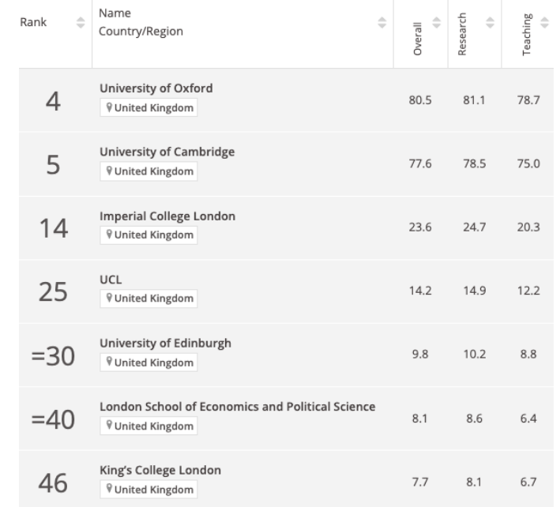Click location pin icon under Oxford
This screenshot has height=507, width=560.
pyautogui.click(x=108, y=109)
